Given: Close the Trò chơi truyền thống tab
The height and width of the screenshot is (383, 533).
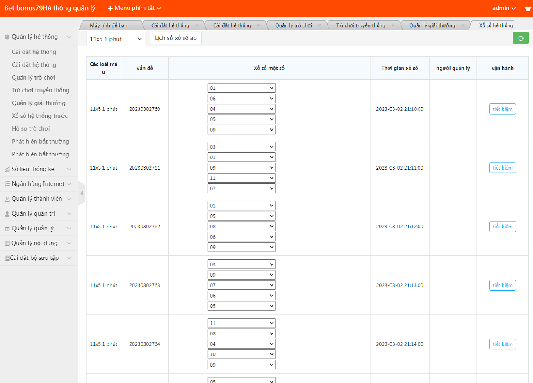Looking at the screenshot, I should 393,25.
